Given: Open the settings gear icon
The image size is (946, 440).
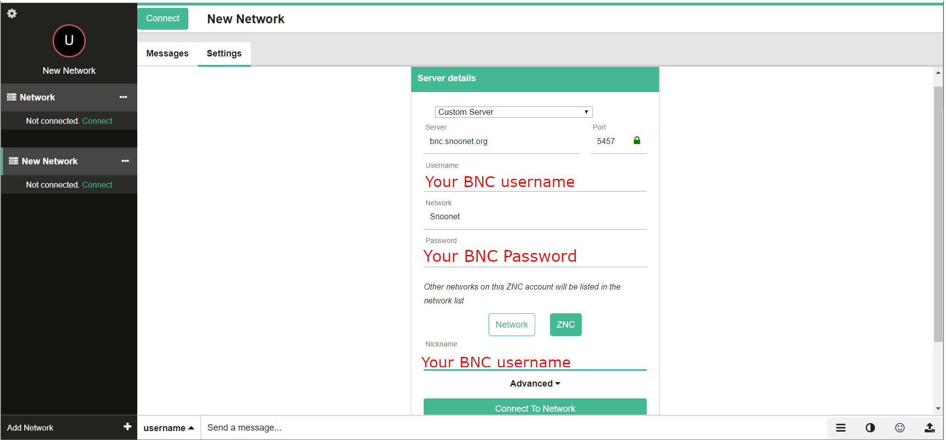Looking at the screenshot, I should pos(12,13).
